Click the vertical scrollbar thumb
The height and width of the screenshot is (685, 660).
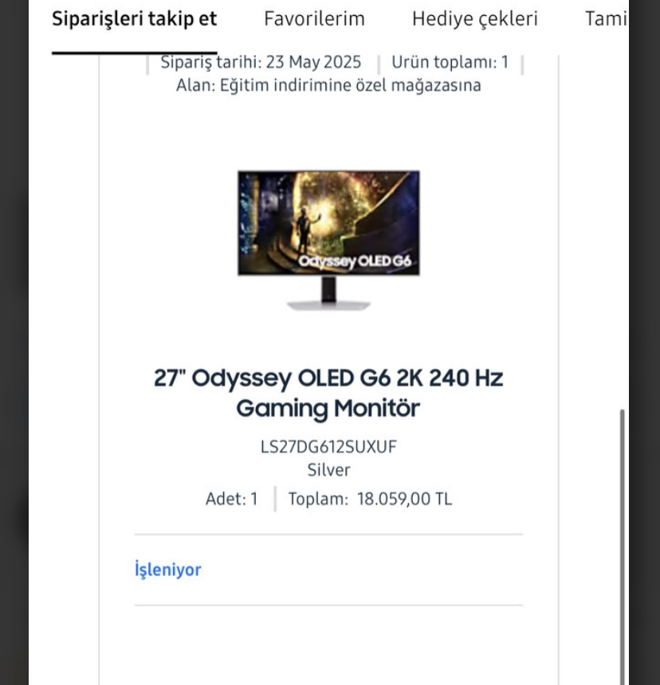tap(623, 546)
